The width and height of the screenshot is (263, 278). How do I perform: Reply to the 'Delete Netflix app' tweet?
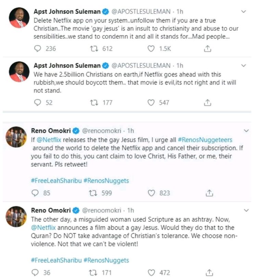[x=38, y=49]
